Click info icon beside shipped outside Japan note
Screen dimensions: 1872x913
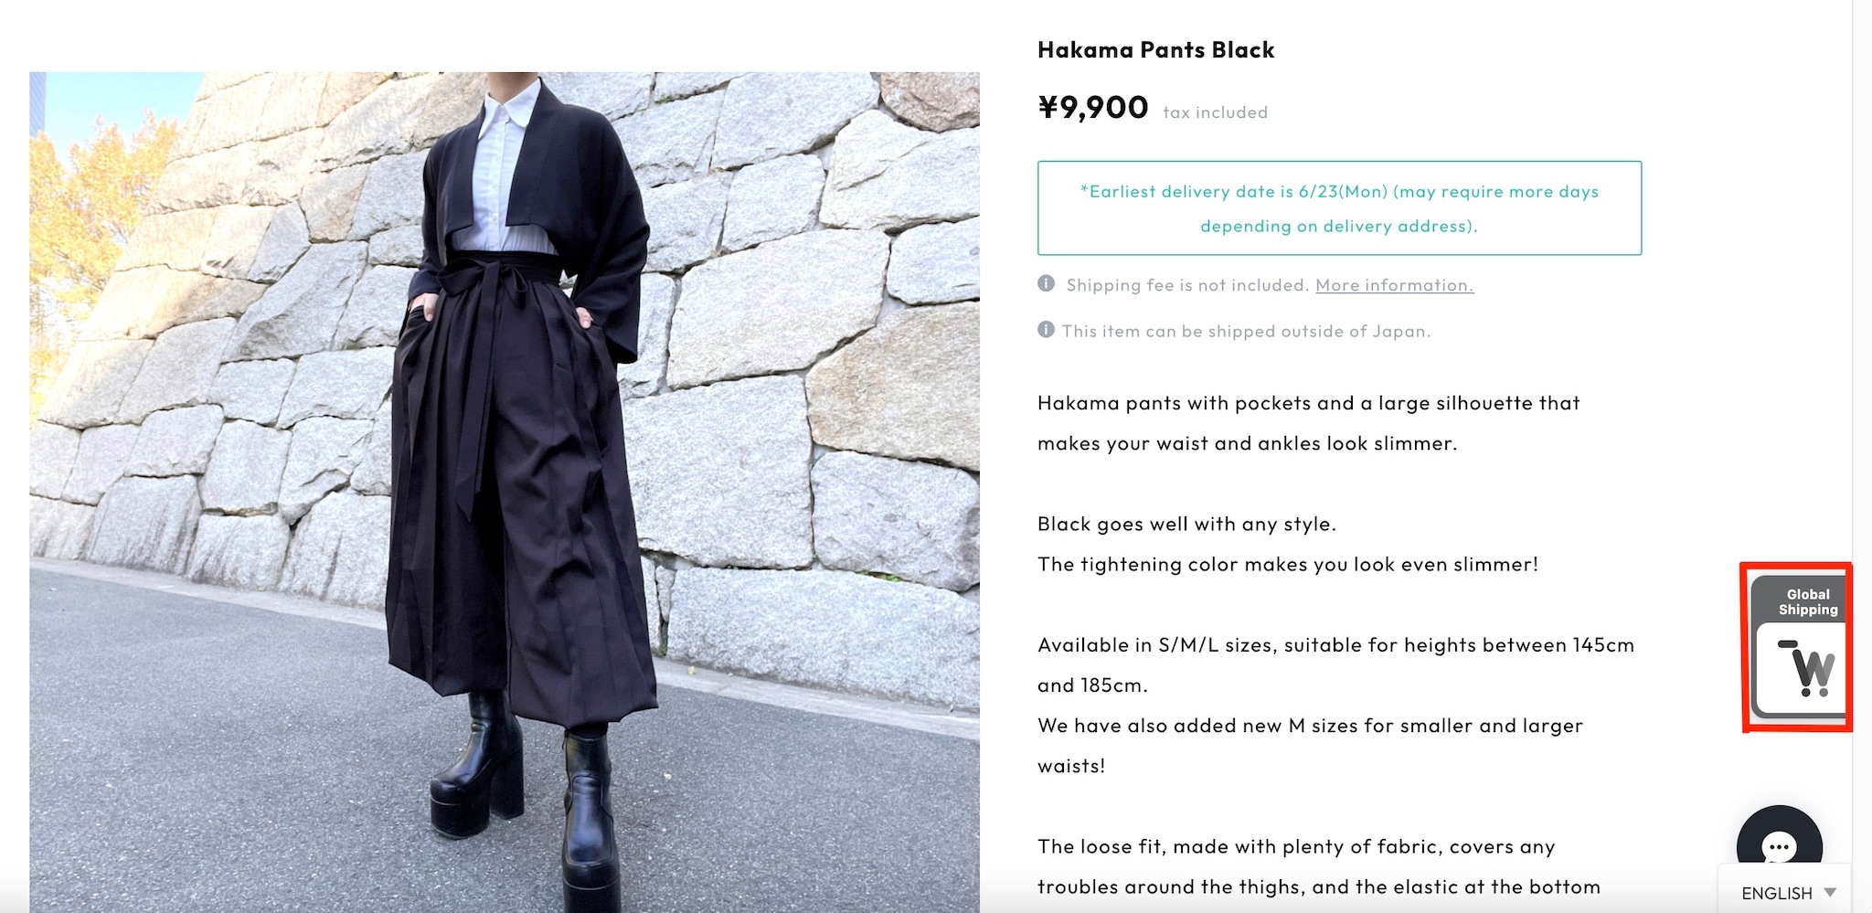1046,329
